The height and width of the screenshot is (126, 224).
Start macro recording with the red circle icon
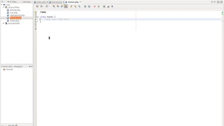(x=94, y=6)
